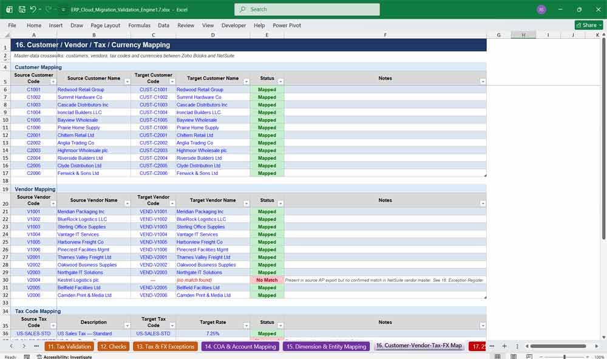Open Tax Description filter dropdown
607x359 pixels.
point(127,326)
